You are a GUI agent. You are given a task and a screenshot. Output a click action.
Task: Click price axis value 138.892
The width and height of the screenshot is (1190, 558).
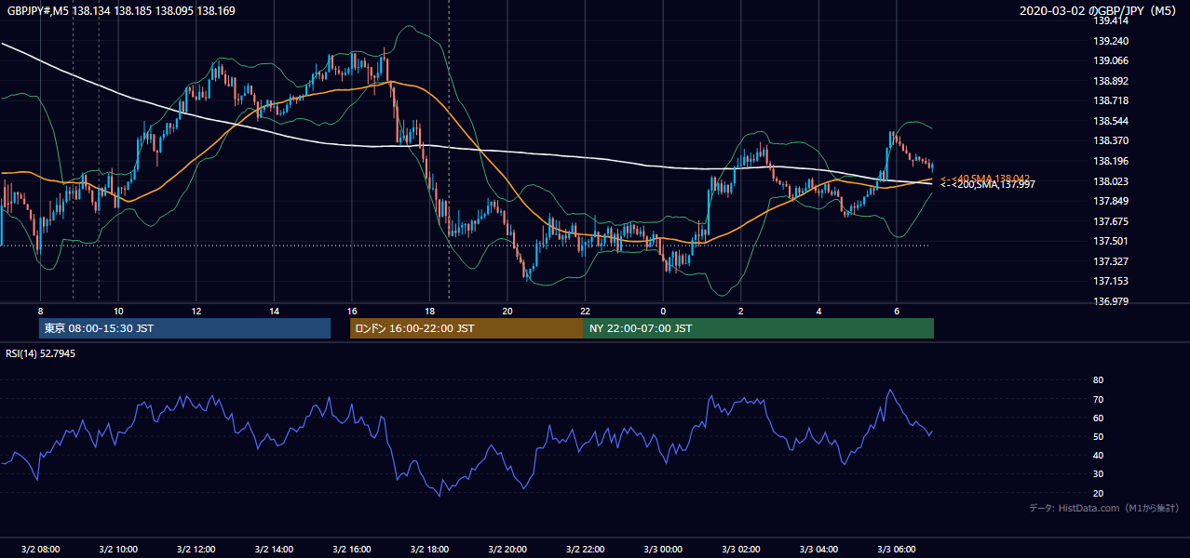(x=1112, y=81)
